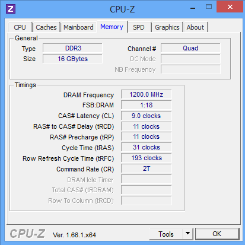Select the 9.0 clocks CAS latency value
Image resolution: width=245 pixels, height=245 pixels.
[147, 116]
